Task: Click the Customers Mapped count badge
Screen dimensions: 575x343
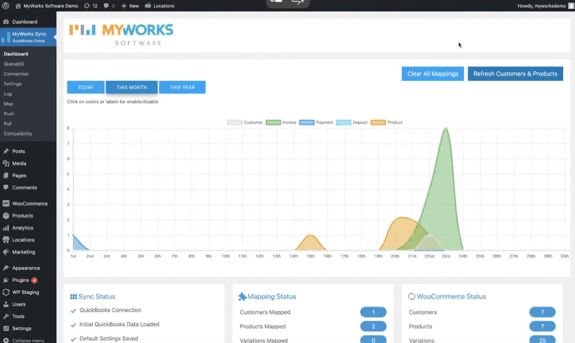Action: point(373,312)
